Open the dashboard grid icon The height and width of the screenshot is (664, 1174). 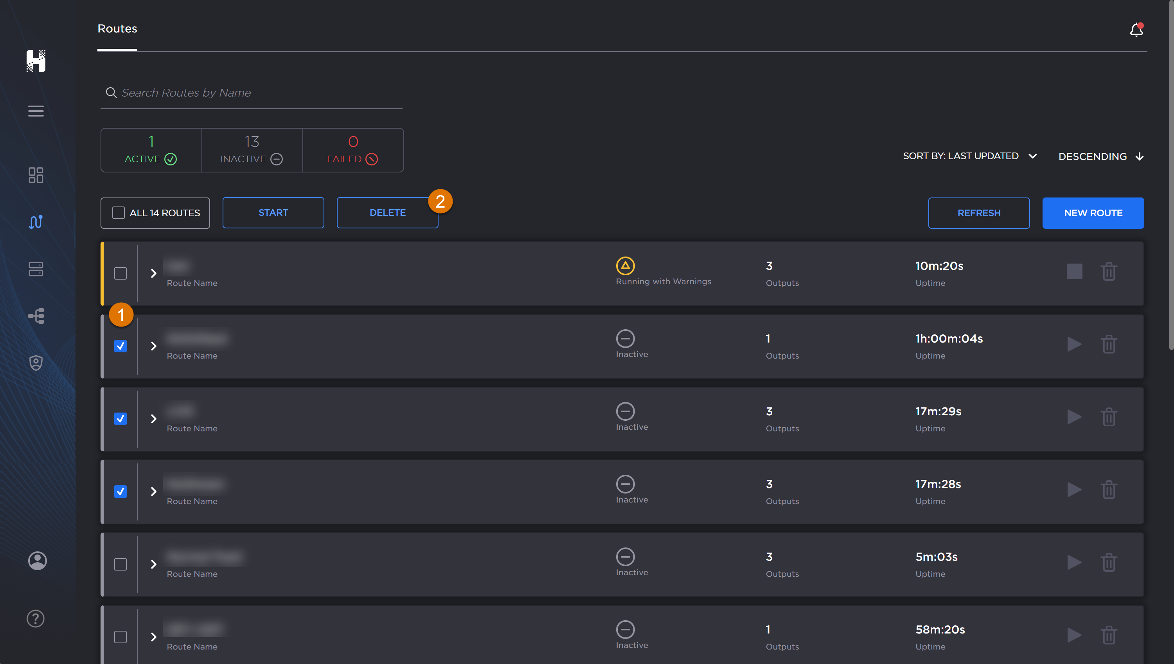pyautogui.click(x=36, y=175)
